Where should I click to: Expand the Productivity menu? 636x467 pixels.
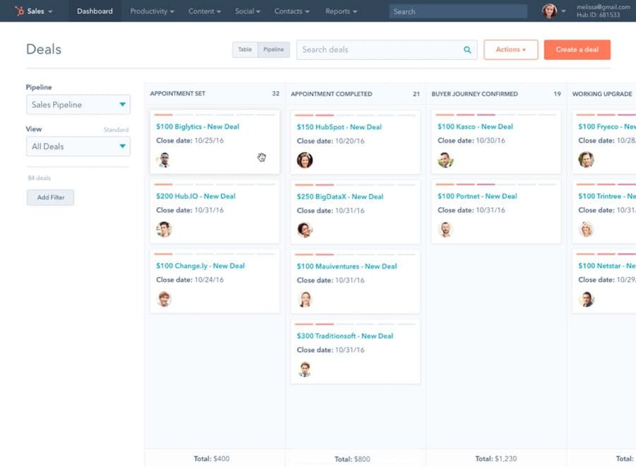[152, 11]
